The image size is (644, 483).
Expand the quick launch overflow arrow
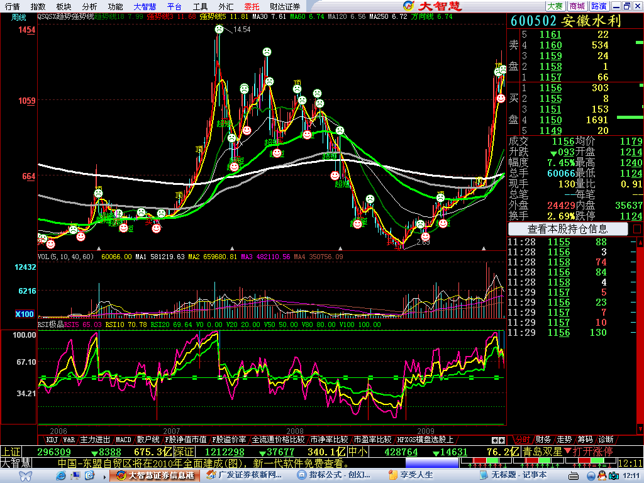click(x=105, y=477)
